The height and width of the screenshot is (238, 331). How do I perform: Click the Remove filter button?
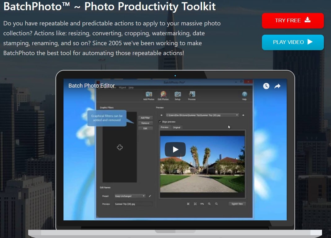coord(145,123)
